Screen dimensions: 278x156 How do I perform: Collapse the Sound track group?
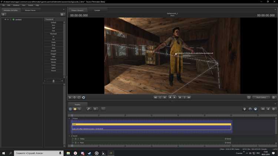click(x=69, y=136)
